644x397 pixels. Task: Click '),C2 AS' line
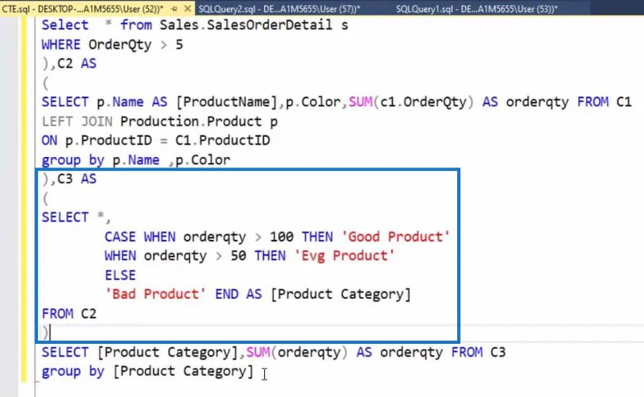pyautogui.click(x=69, y=64)
